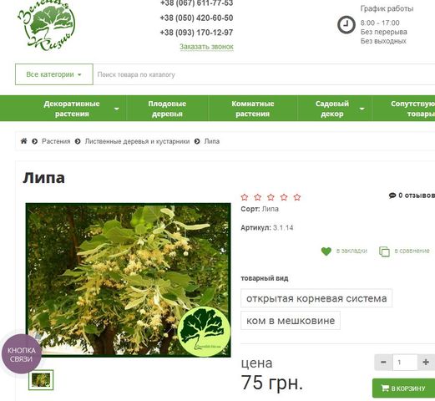435x401 pixels.
Task: Expand the Декоративные растения menu arrow
Action: click(117, 109)
